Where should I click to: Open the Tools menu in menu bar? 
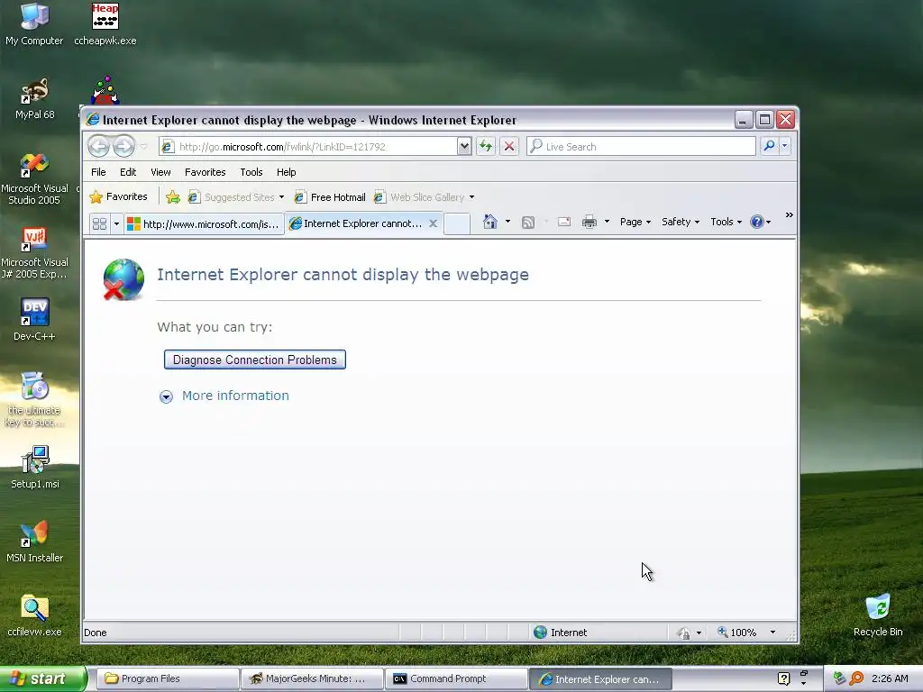pyautogui.click(x=251, y=172)
